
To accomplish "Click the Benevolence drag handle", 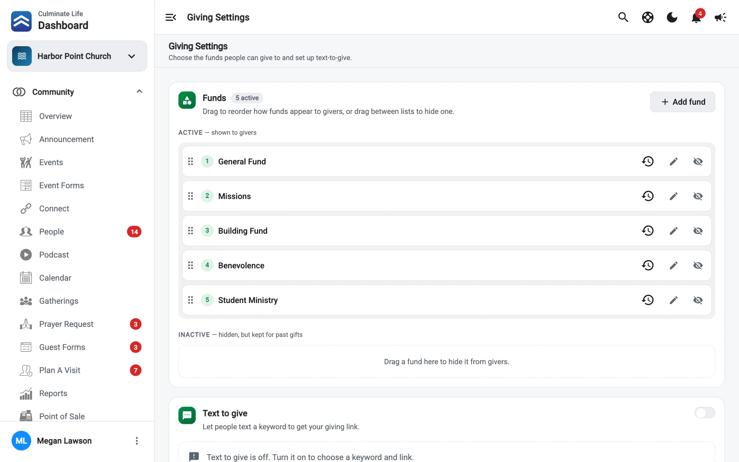I will (191, 265).
